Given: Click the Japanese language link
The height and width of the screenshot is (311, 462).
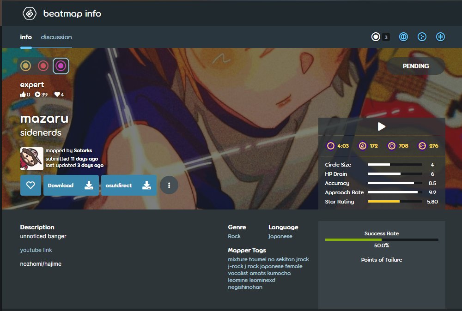Looking at the screenshot, I should [x=280, y=236].
